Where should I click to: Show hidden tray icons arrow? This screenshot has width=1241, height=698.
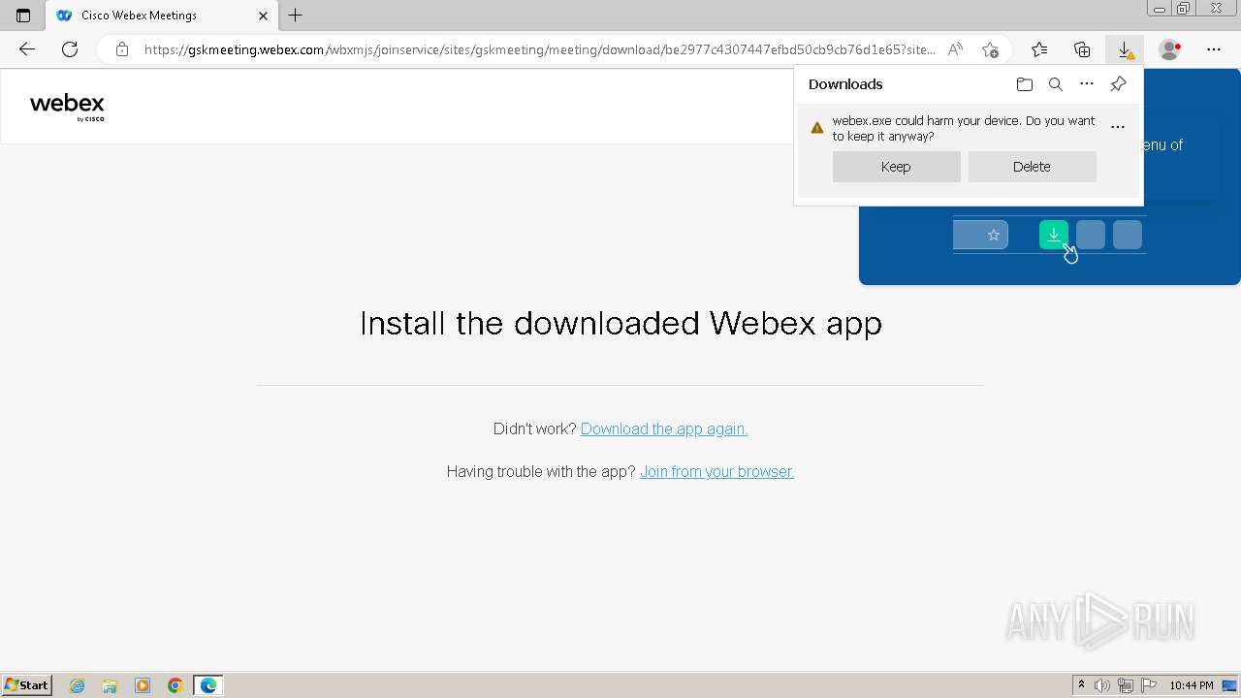coord(1081,685)
